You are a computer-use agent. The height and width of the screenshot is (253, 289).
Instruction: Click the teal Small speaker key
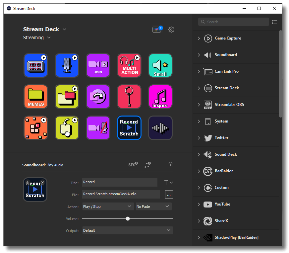point(160,65)
